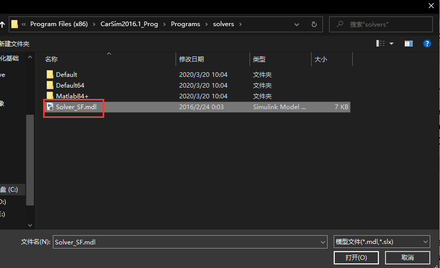
Task: Click the 打开(O) open button
Action: (x=356, y=258)
